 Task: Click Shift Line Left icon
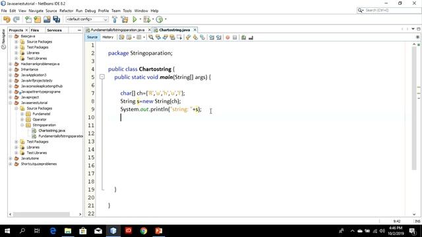(x=212, y=38)
